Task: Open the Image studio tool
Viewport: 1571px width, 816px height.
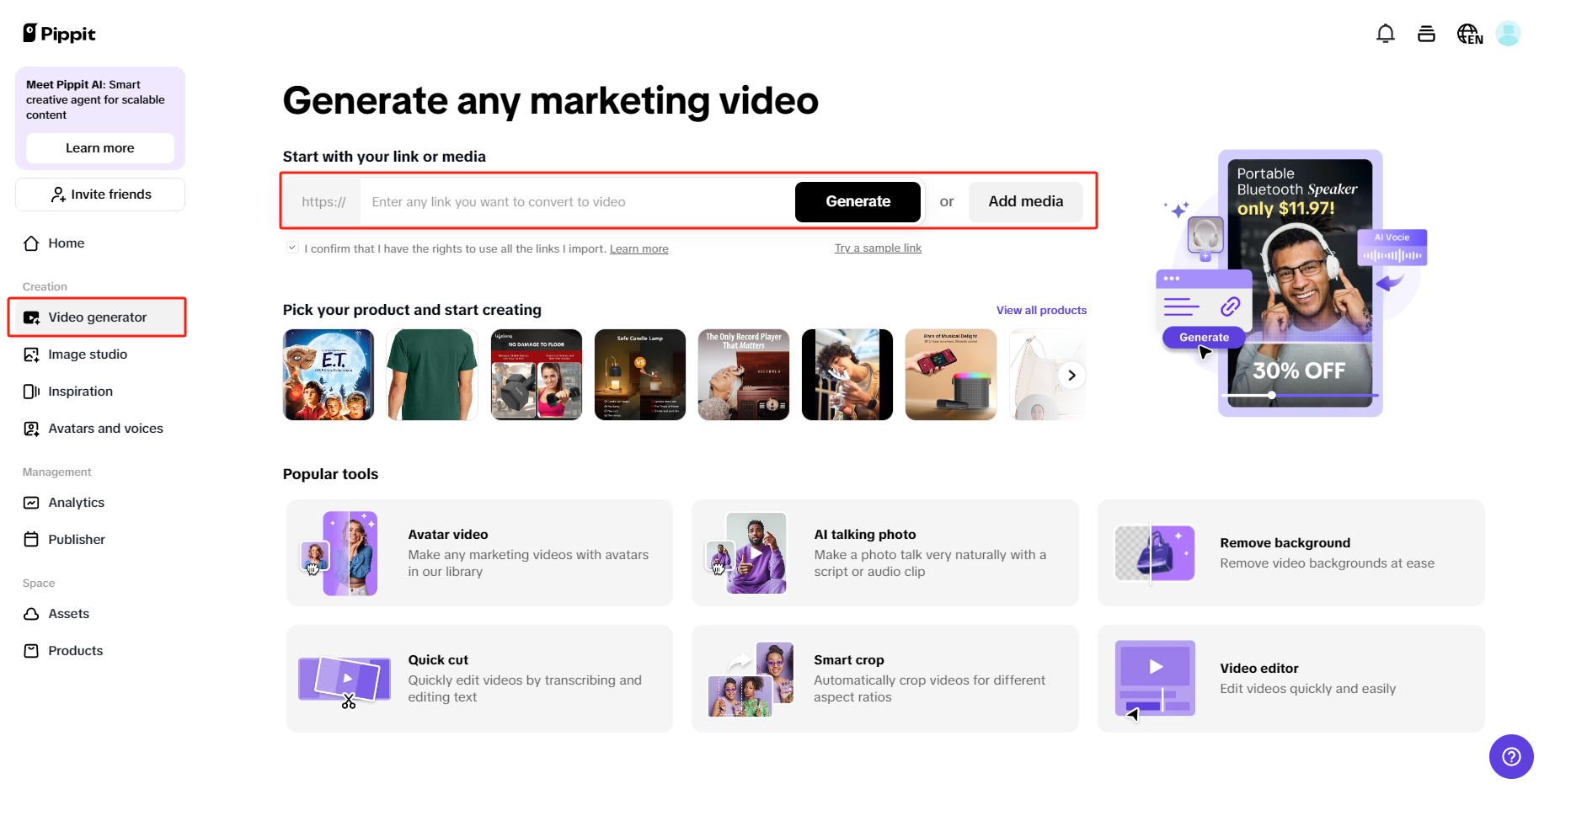Action: pyautogui.click(x=87, y=354)
